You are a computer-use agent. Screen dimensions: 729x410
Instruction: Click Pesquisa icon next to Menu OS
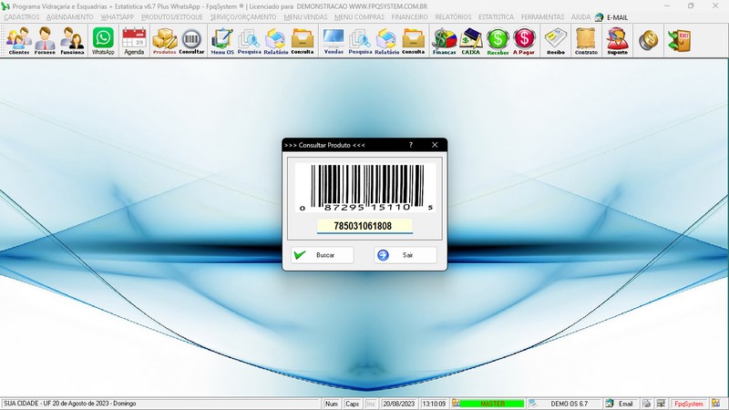[249, 41]
